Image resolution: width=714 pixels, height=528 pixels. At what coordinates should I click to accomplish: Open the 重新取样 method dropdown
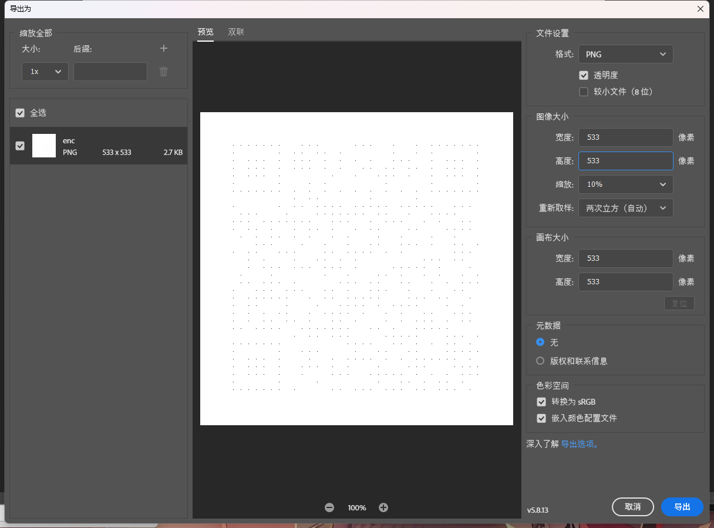point(625,208)
